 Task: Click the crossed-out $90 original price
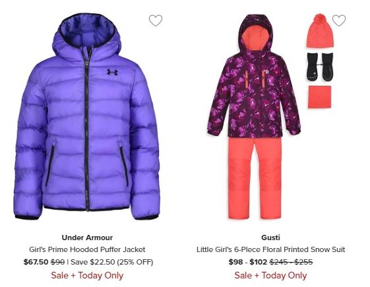58,262
